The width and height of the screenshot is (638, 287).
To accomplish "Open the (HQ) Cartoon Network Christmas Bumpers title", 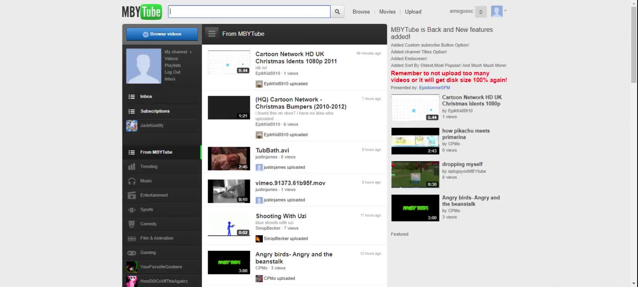I will 301,103.
